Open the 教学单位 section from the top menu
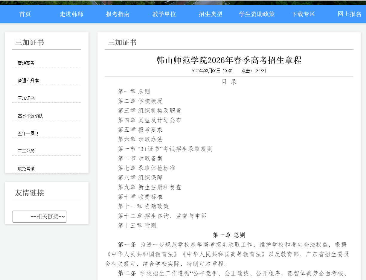 point(164,14)
